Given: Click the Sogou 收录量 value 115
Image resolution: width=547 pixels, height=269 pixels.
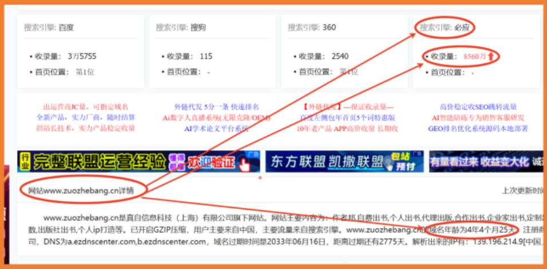Looking at the screenshot, I should coord(206,57).
